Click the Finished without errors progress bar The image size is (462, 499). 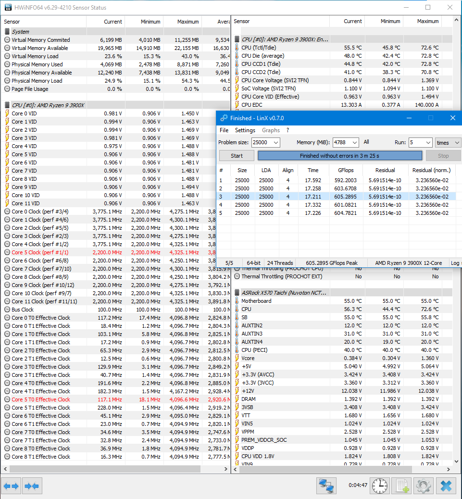coord(339,156)
